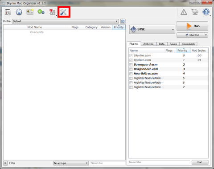
Task: Enable the HearthFires.esm plugin checkbox
Action: pos(131,74)
